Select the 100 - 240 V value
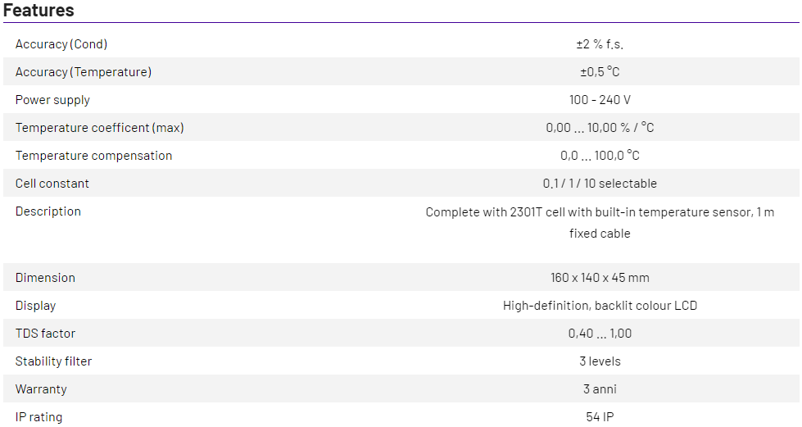 pos(600,100)
